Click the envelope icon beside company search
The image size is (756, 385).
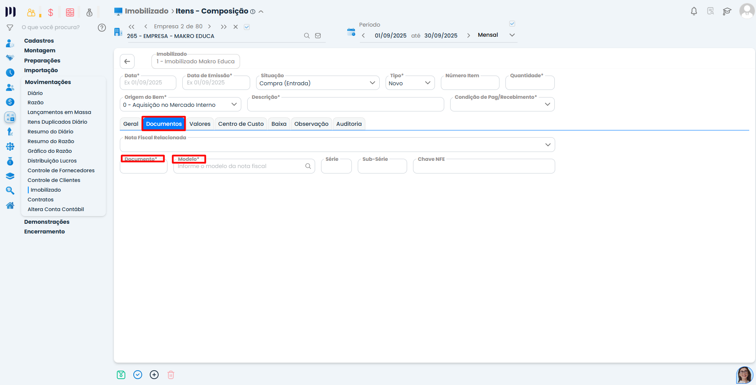(x=318, y=36)
